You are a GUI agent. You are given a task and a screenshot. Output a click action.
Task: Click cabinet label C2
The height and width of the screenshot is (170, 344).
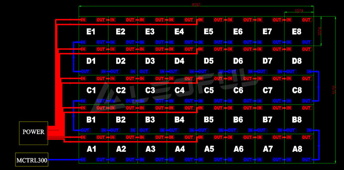120,90
